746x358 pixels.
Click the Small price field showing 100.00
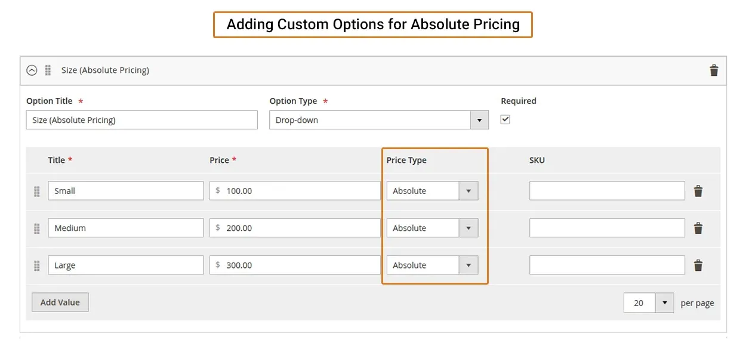tap(295, 191)
